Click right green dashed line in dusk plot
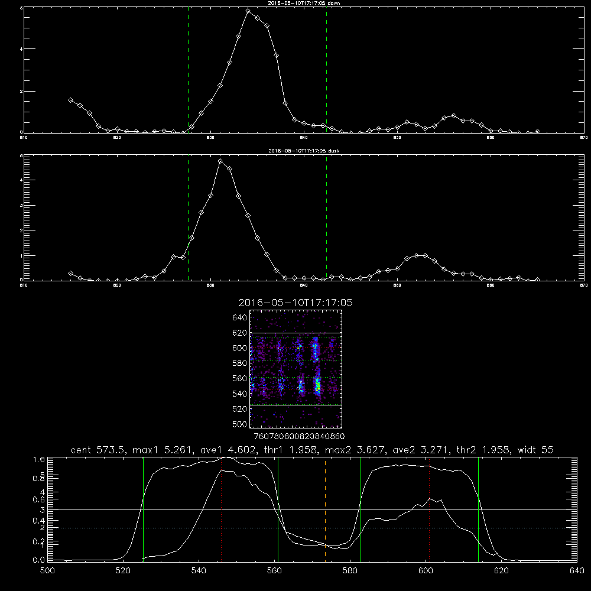 (x=326, y=217)
